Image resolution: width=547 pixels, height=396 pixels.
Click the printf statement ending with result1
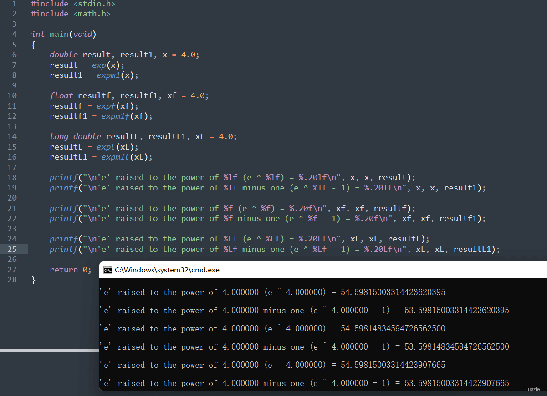[x=268, y=188]
